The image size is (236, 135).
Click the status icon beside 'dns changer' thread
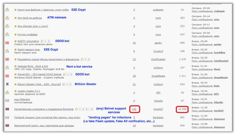pos(7,26)
